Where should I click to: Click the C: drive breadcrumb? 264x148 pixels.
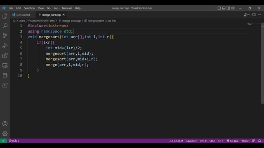pos(14,21)
